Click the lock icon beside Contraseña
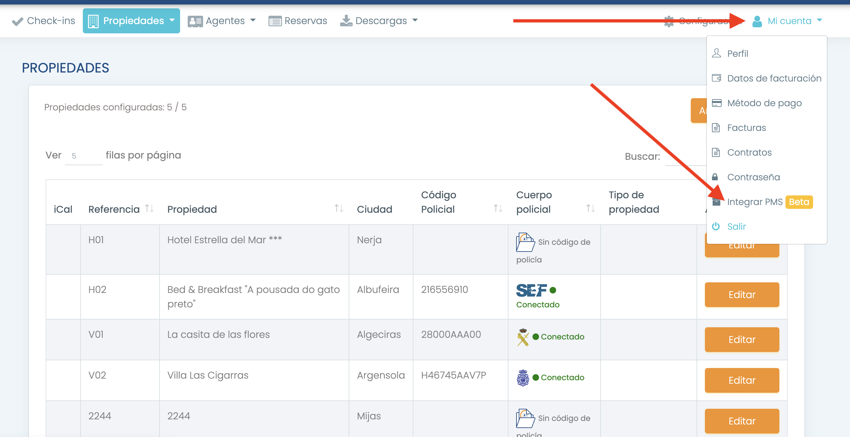 tap(716, 177)
